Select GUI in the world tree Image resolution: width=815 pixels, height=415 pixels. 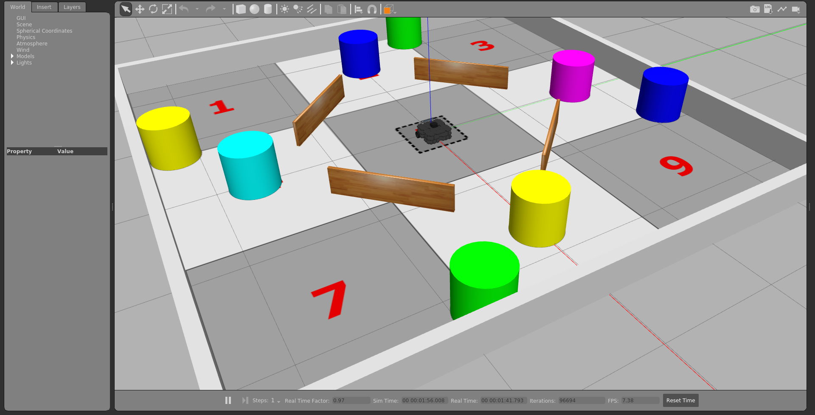(21, 18)
